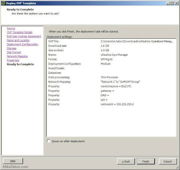Image resolution: width=180 pixels, height=170 pixels.
Task: Jump to Name and Location step
Action: coord(18,40)
